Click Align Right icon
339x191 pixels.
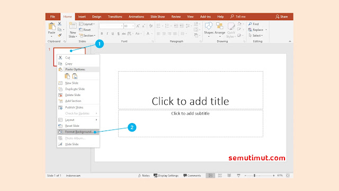point(169,33)
